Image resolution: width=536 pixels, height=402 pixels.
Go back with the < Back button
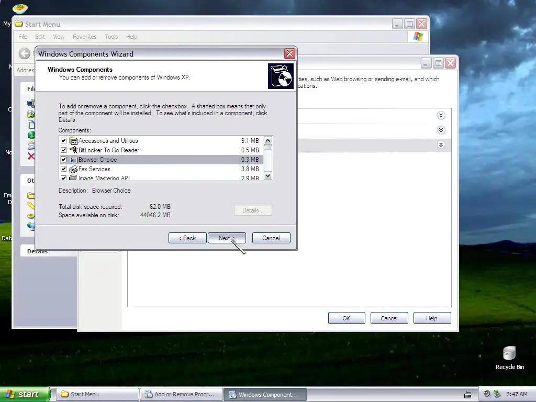(187, 238)
